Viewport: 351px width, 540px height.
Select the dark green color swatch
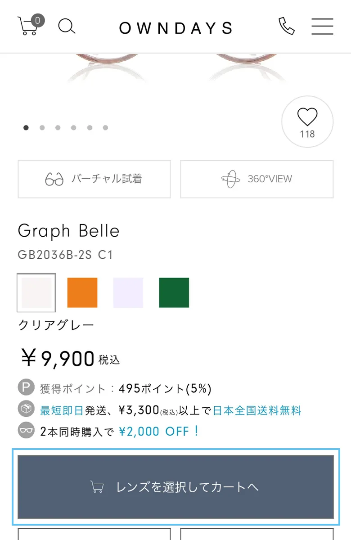(x=174, y=292)
